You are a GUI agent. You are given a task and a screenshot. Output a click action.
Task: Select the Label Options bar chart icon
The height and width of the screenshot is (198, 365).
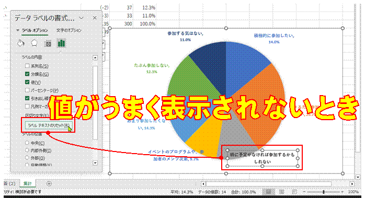coord(62,43)
